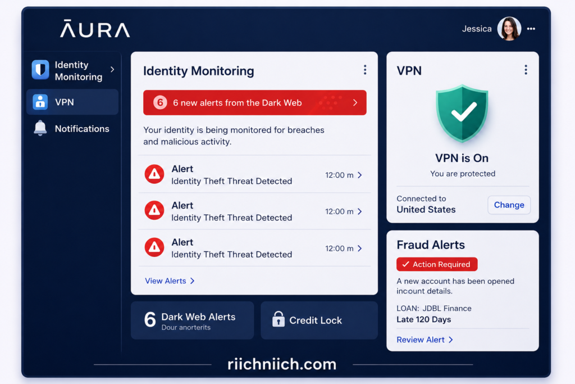Click the VPN sidebar icon
The image size is (575, 384).
(40, 102)
